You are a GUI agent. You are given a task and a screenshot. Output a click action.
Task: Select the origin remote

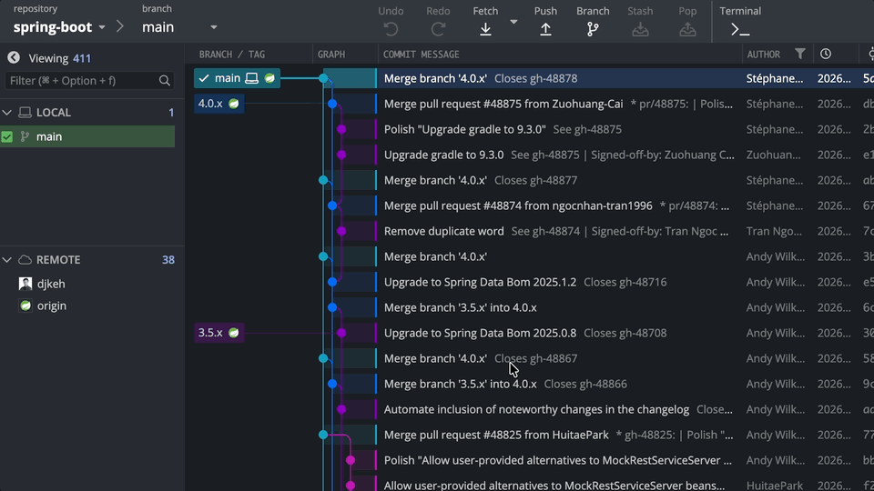click(x=51, y=306)
